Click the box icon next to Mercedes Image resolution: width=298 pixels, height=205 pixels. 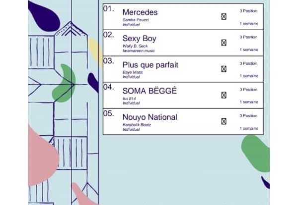(x=223, y=16)
